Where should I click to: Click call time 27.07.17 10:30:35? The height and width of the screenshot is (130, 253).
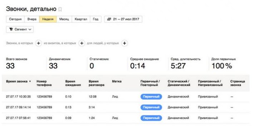pyautogui.click(x=18, y=97)
